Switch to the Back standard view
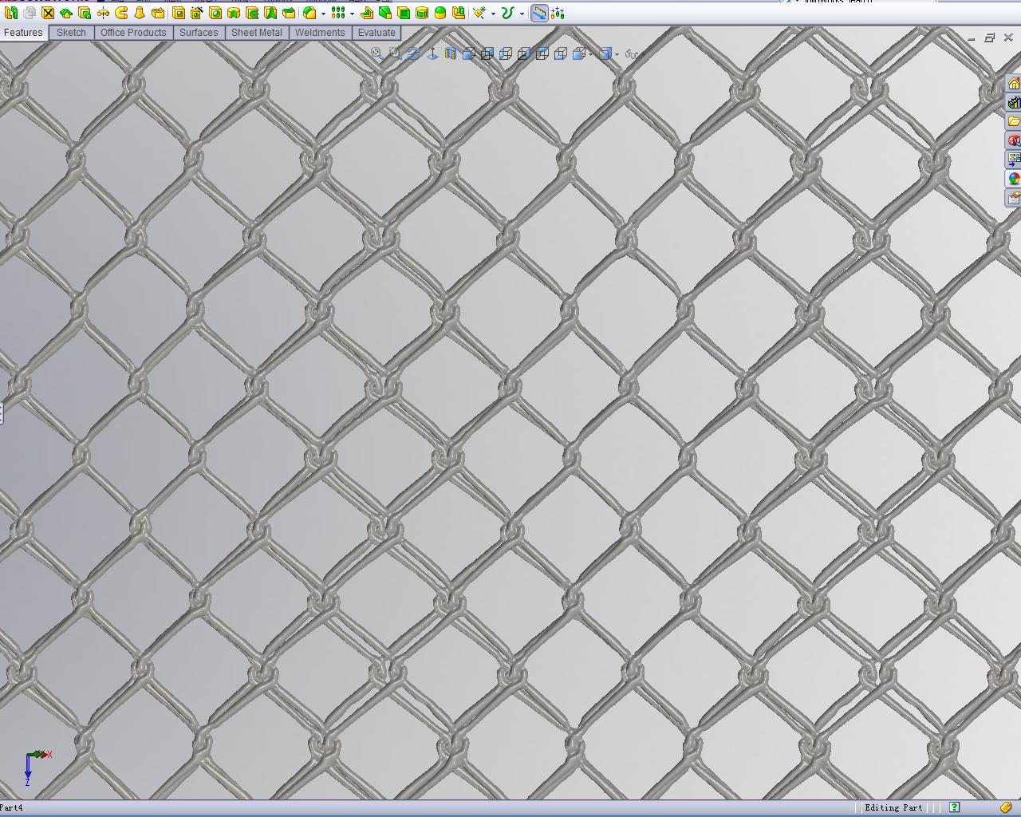 pos(487,53)
